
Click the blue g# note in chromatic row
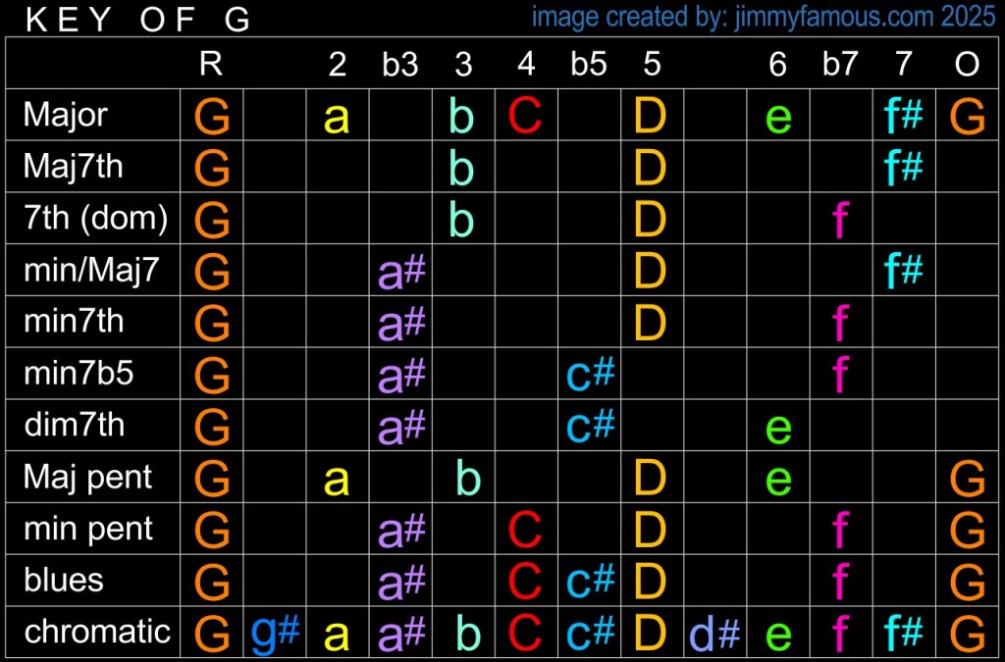coord(275,633)
